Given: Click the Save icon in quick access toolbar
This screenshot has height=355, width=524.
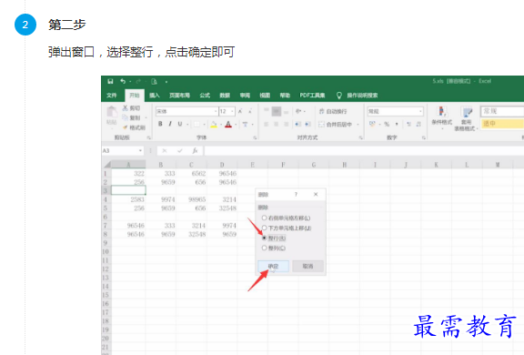Looking at the screenshot, I should [x=110, y=81].
